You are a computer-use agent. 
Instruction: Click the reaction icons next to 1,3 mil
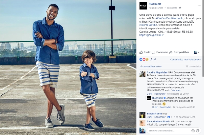144,59
